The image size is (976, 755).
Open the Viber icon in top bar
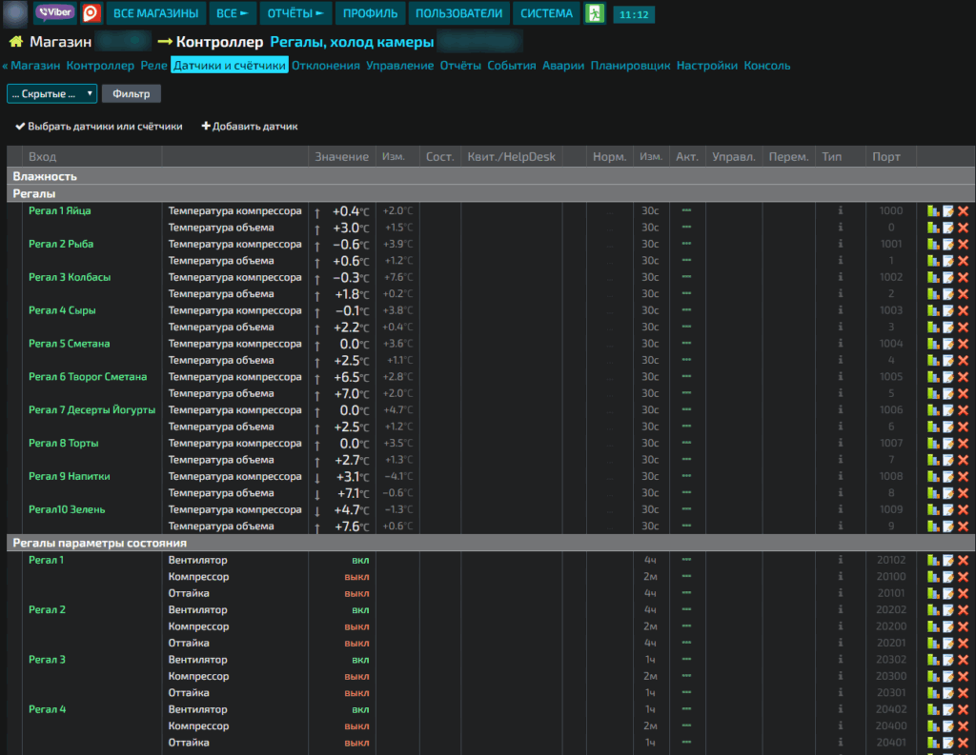(54, 12)
